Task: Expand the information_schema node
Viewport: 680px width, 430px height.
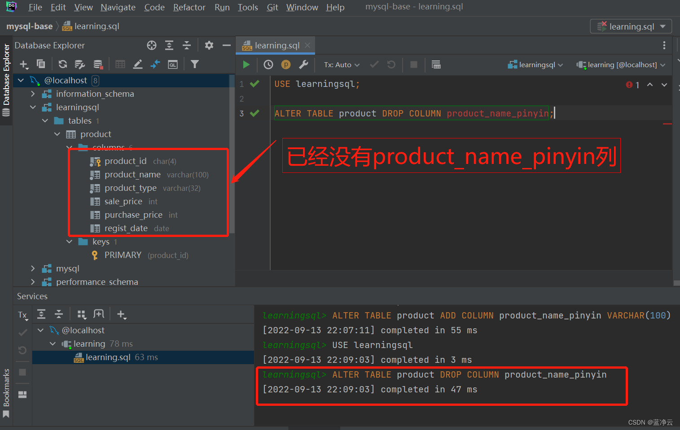Action: [33, 94]
